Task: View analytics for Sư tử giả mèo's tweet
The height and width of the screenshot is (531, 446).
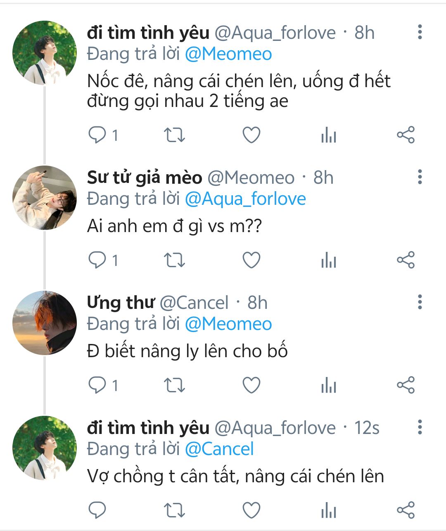Action: point(329,260)
